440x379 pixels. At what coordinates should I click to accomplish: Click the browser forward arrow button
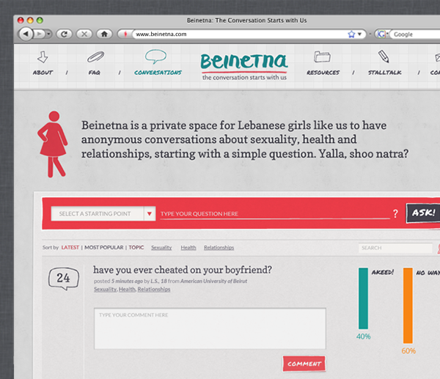pos(40,34)
